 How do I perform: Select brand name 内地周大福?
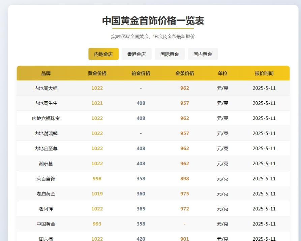pyautogui.click(x=46, y=88)
